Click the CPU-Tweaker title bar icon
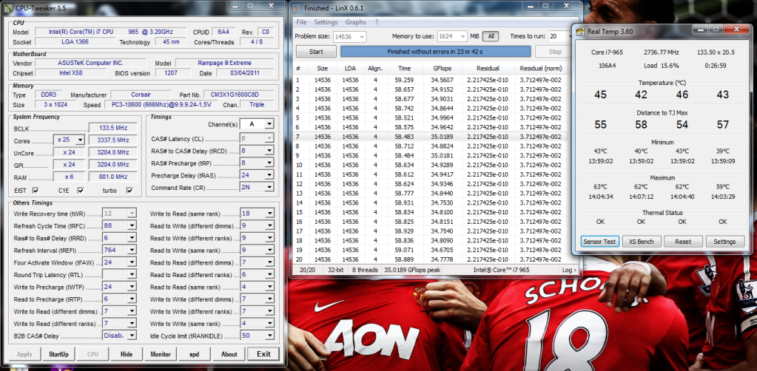 7,7
